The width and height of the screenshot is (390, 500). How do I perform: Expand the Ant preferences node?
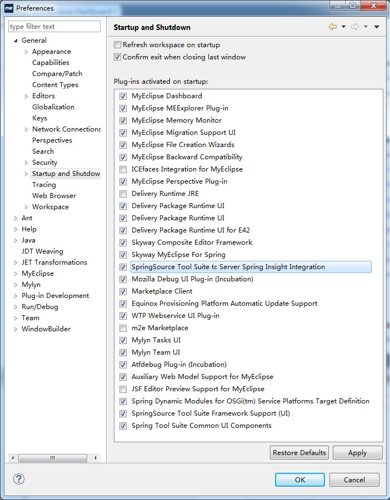(x=16, y=218)
